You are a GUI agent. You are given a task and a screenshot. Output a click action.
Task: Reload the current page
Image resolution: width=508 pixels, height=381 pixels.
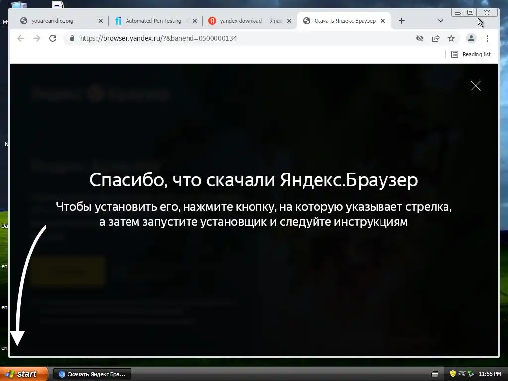pyautogui.click(x=53, y=38)
